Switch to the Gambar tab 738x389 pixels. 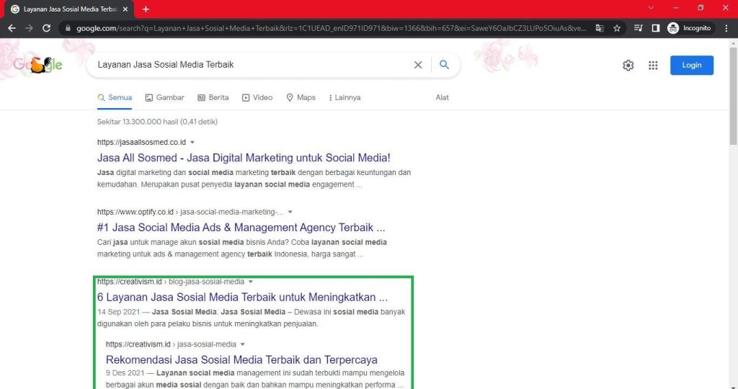pos(164,98)
